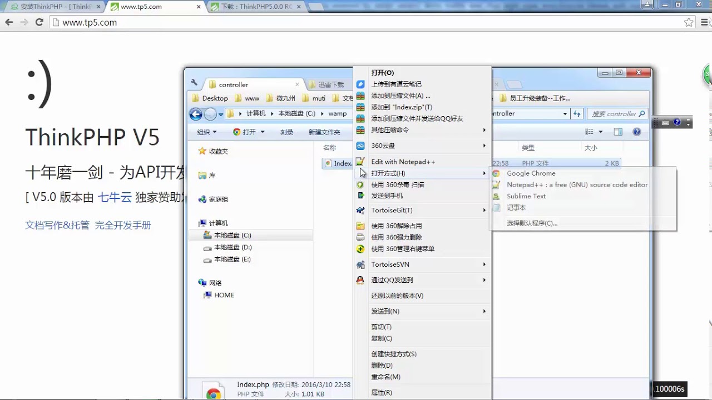
Task: Click the Explorer wrench settings icon
Action: [x=194, y=83]
